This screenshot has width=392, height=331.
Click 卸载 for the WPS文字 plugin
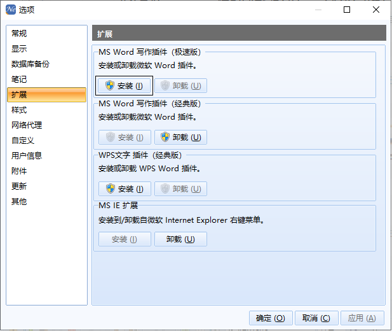pos(180,188)
